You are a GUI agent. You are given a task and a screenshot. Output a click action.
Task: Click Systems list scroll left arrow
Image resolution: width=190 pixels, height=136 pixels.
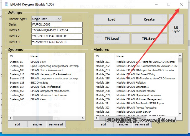click(10, 118)
